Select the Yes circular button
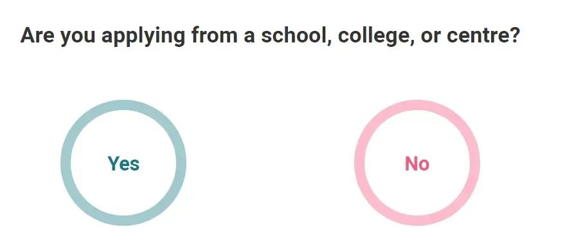The width and height of the screenshot is (574, 249). [123, 163]
